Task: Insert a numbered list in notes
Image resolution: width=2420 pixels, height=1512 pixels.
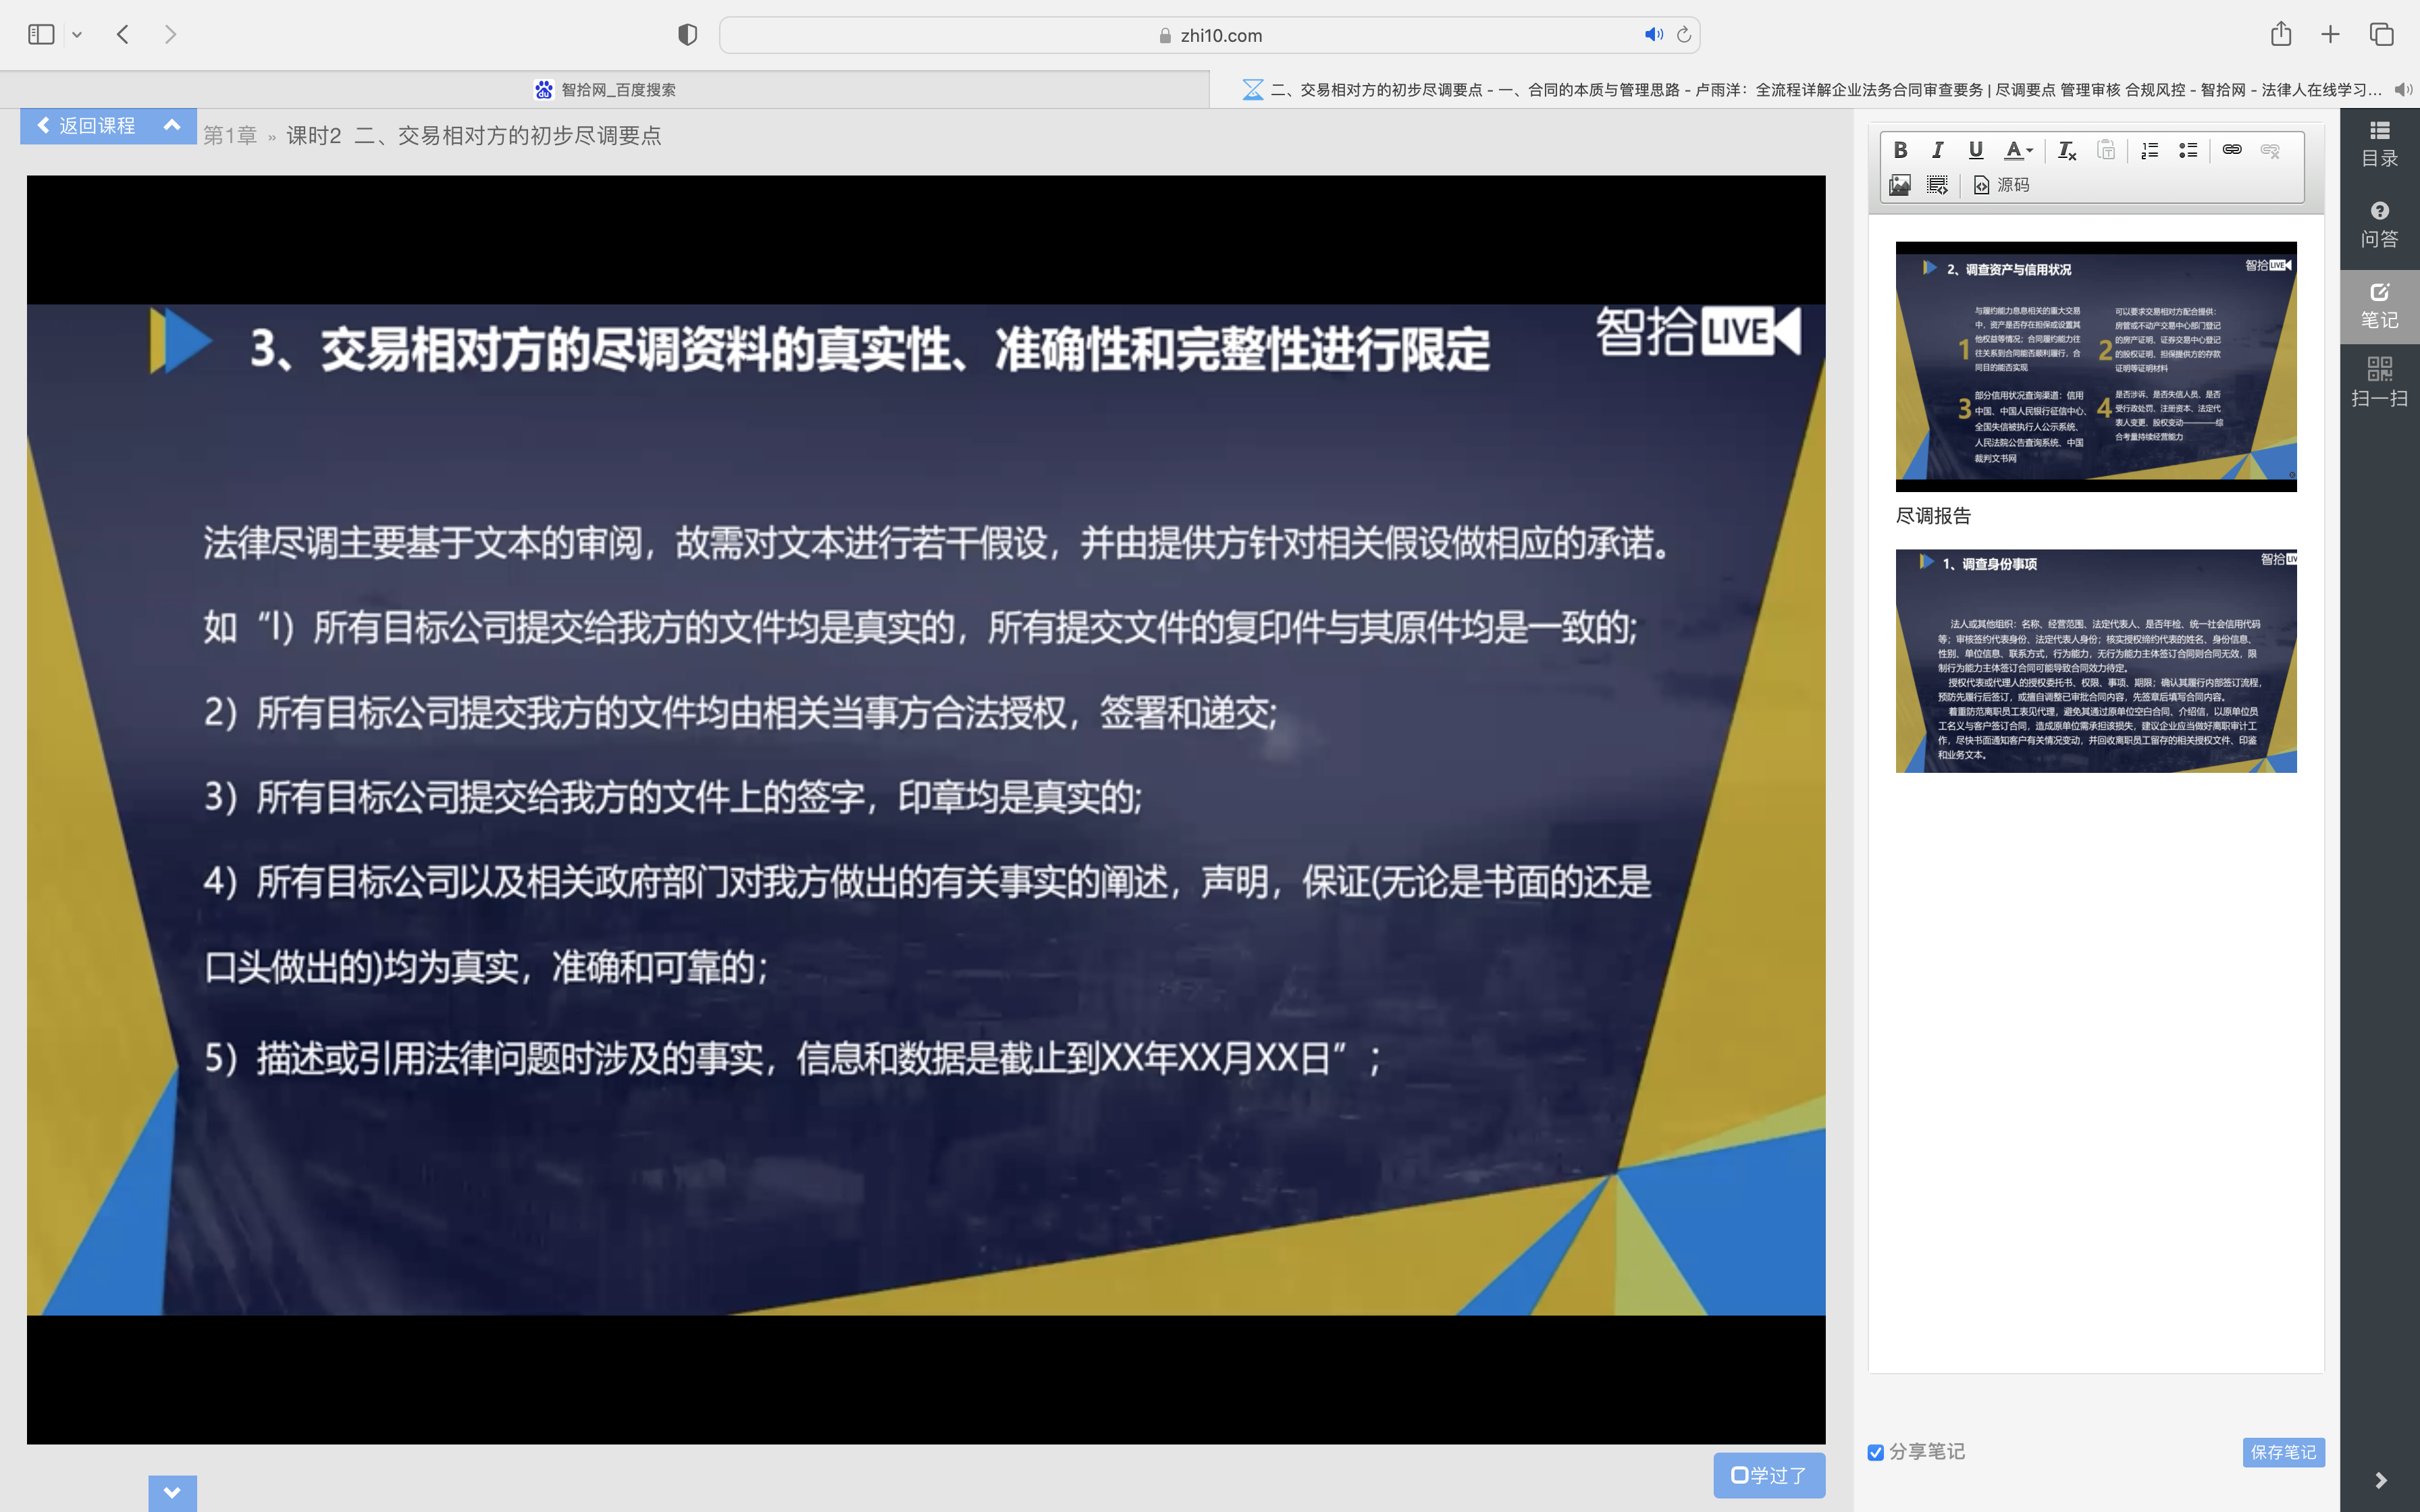Action: coord(2149,151)
